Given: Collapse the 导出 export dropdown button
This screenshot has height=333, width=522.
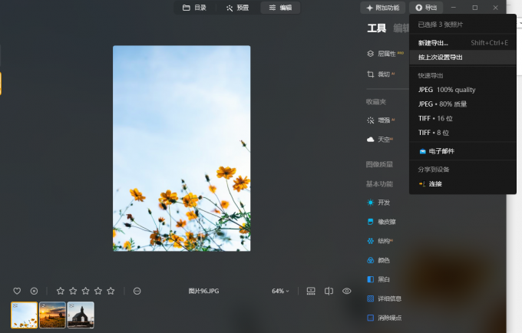Looking at the screenshot, I should pos(426,8).
